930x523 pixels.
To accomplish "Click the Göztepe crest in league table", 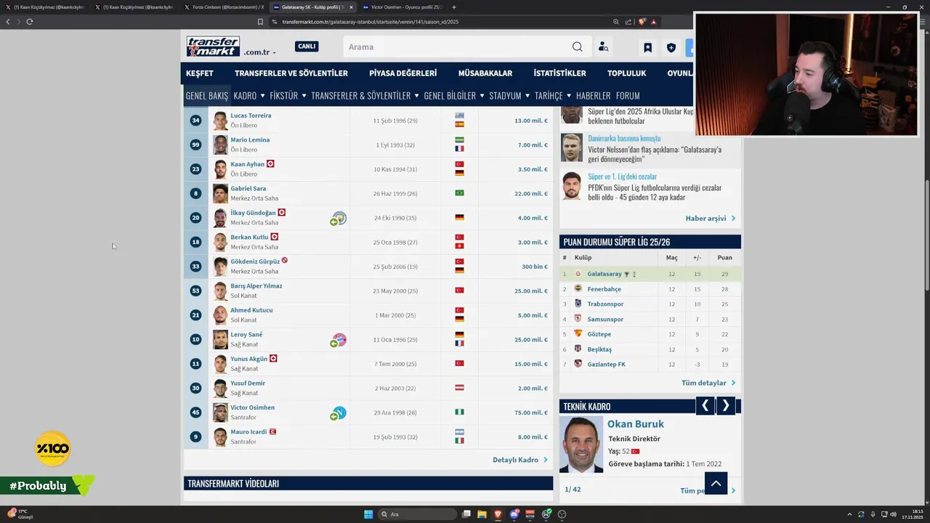I will click(578, 334).
